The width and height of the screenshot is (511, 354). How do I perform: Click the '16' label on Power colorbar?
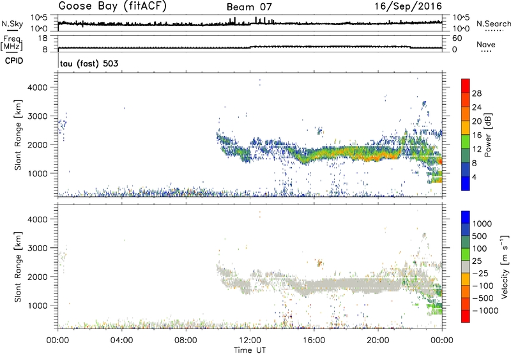[x=477, y=135]
